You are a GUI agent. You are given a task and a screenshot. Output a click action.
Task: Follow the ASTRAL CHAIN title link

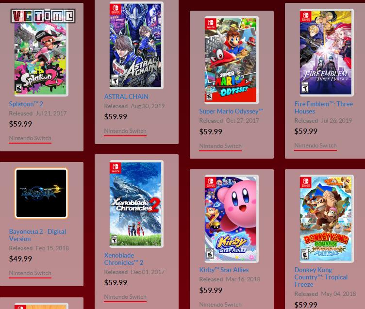pyautogui.click(x=126, y=97)
